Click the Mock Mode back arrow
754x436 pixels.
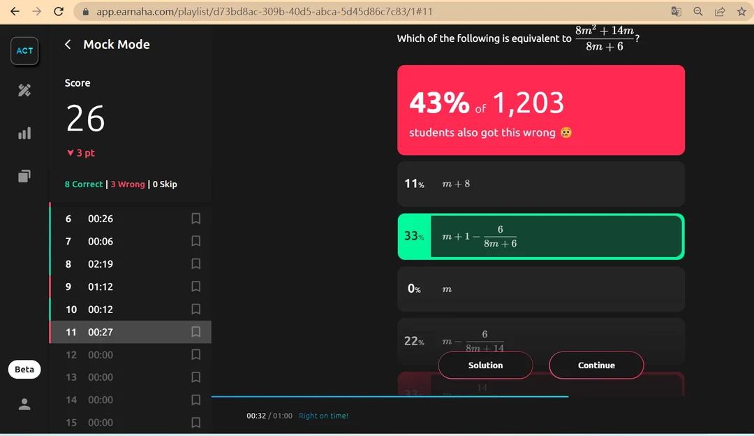(x=68, y=45)
